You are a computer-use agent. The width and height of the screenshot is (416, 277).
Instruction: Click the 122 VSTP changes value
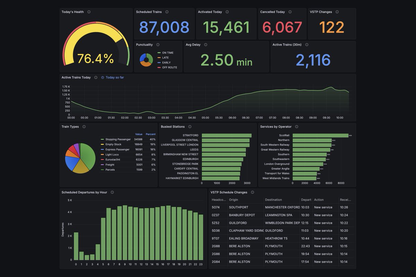(332, 27)
